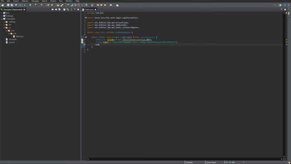Image resolution: width=291 pixels, height=164 pixels.
Task: Click the Search flashlight toolbar icon
Action: pos(62,5)
